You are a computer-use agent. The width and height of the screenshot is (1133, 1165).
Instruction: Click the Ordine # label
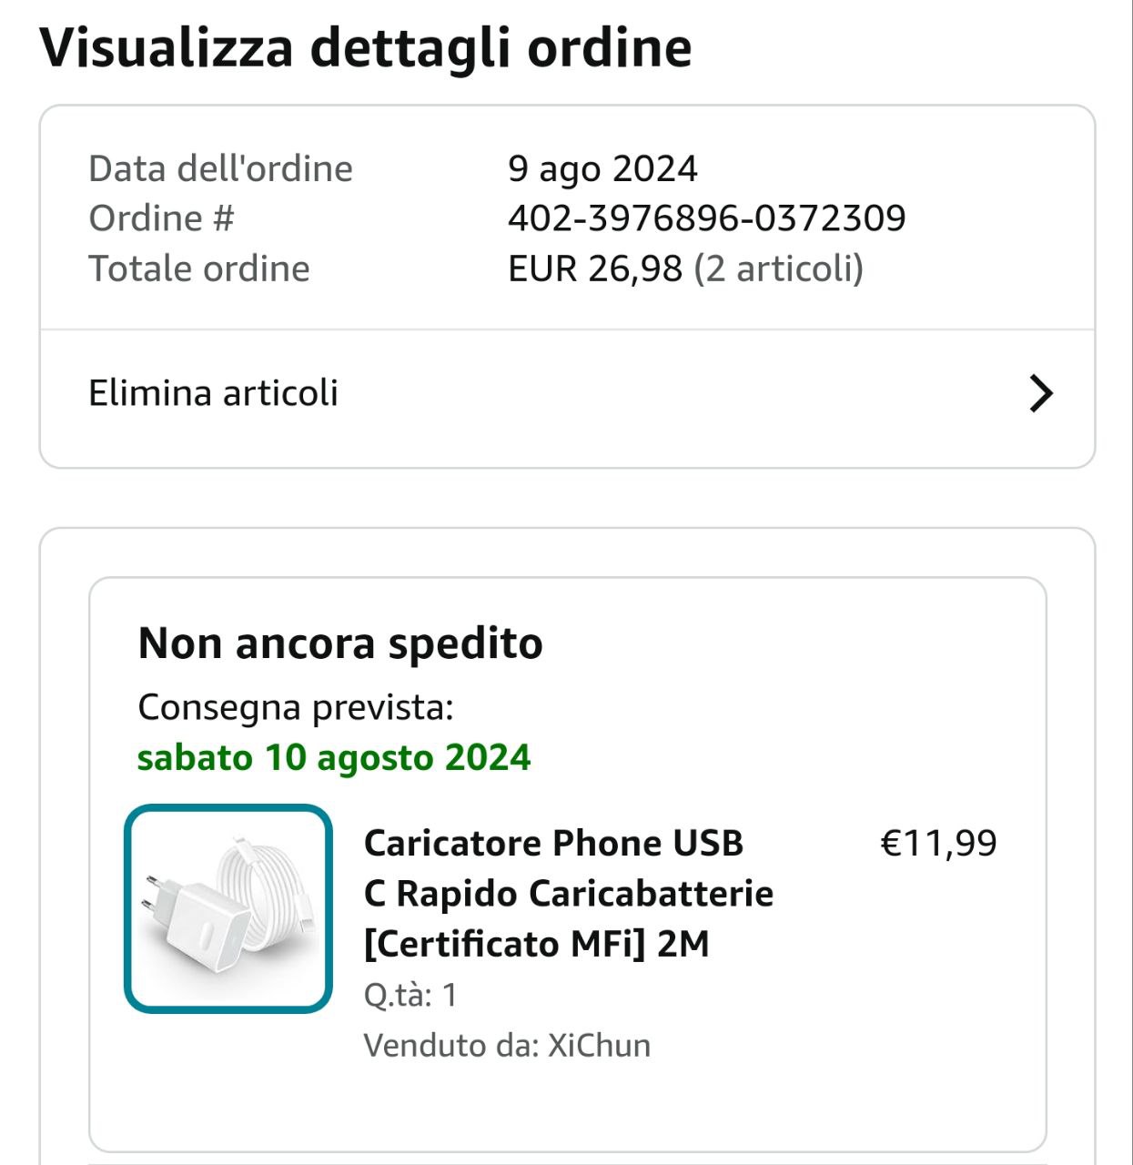[x=161, y=218]
